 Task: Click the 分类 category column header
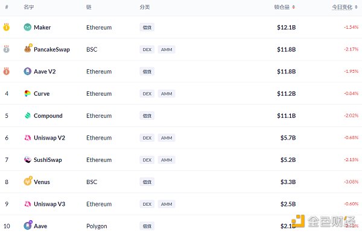click(x=145, y=7)
